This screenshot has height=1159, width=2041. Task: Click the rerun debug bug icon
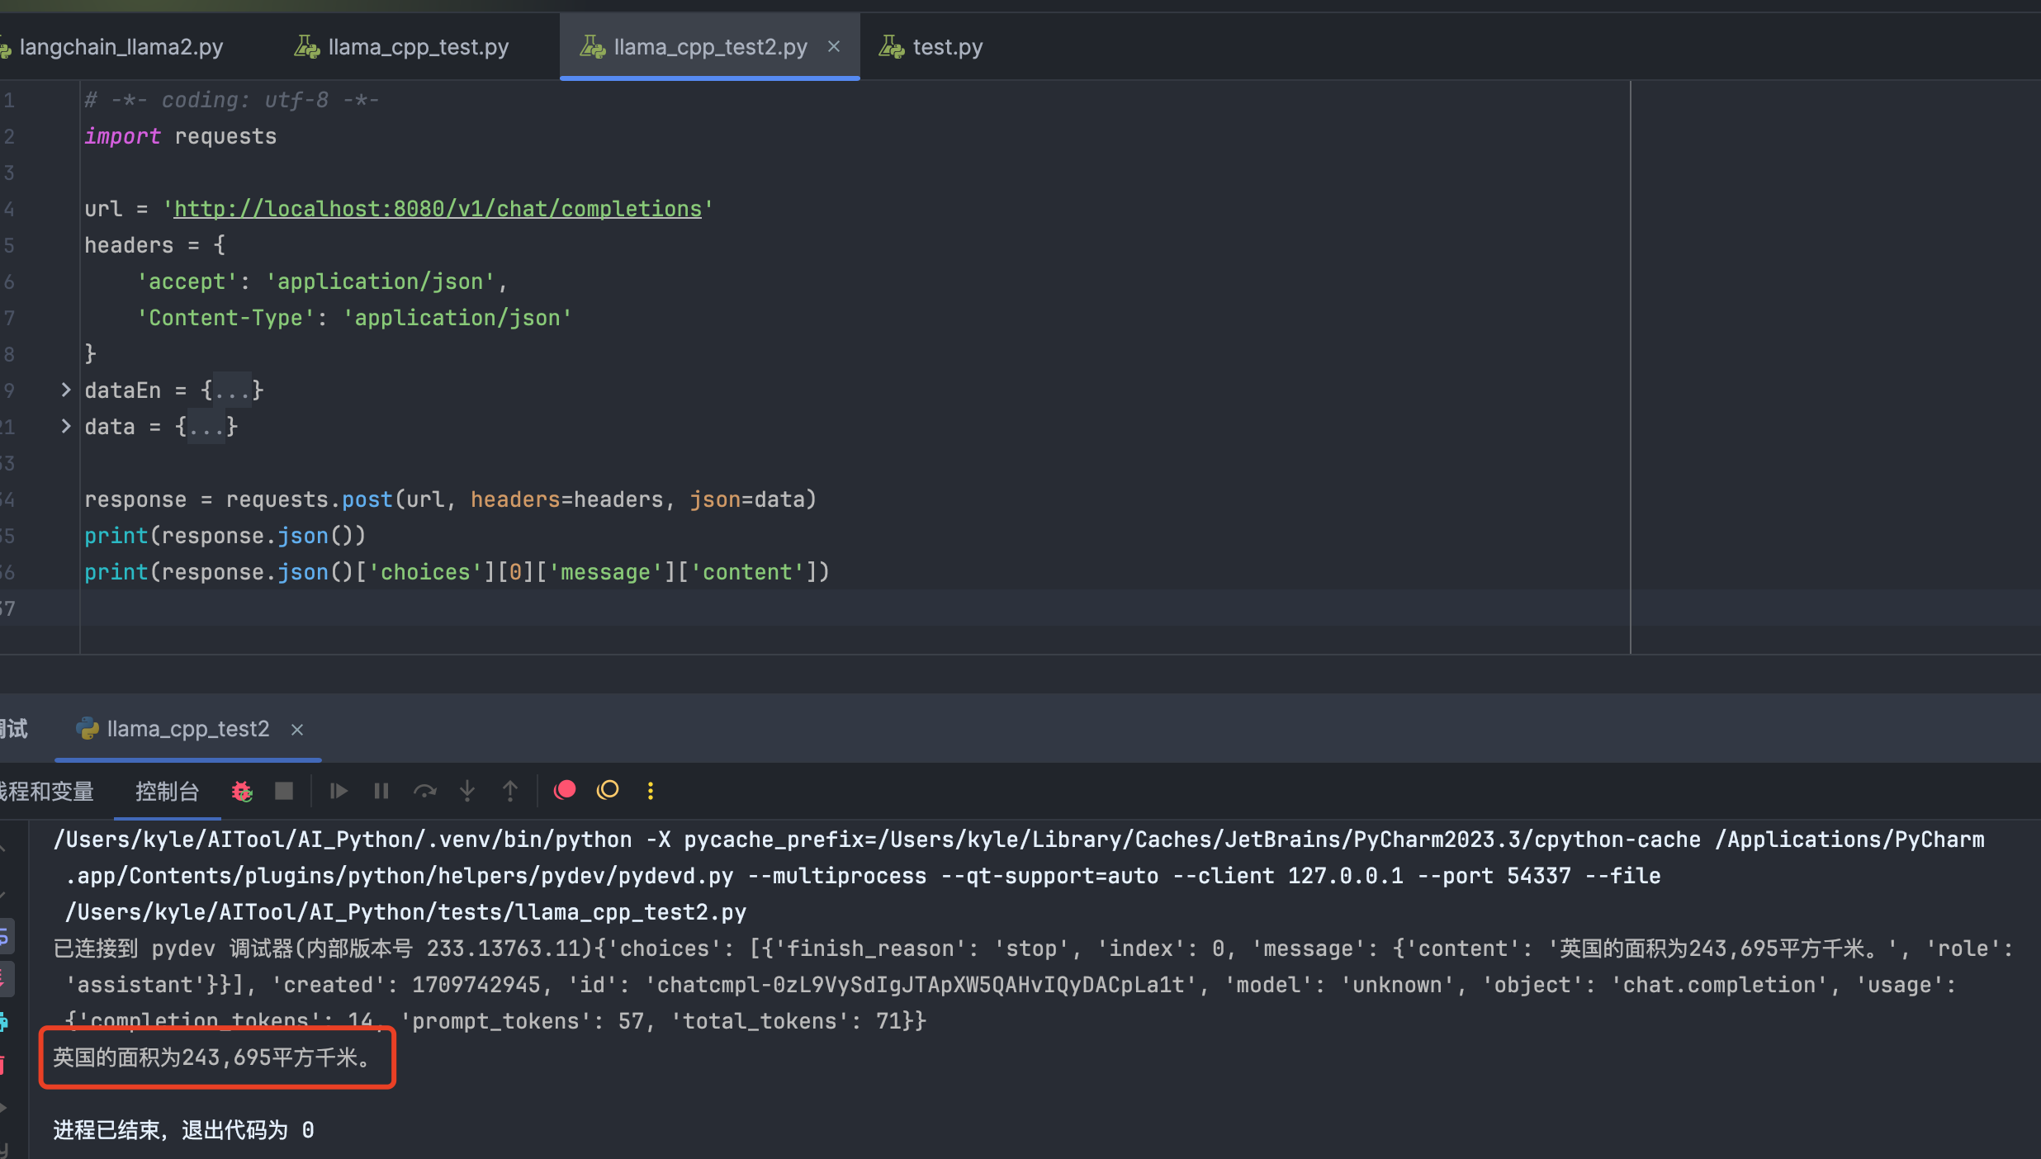[x=242, y=791]
